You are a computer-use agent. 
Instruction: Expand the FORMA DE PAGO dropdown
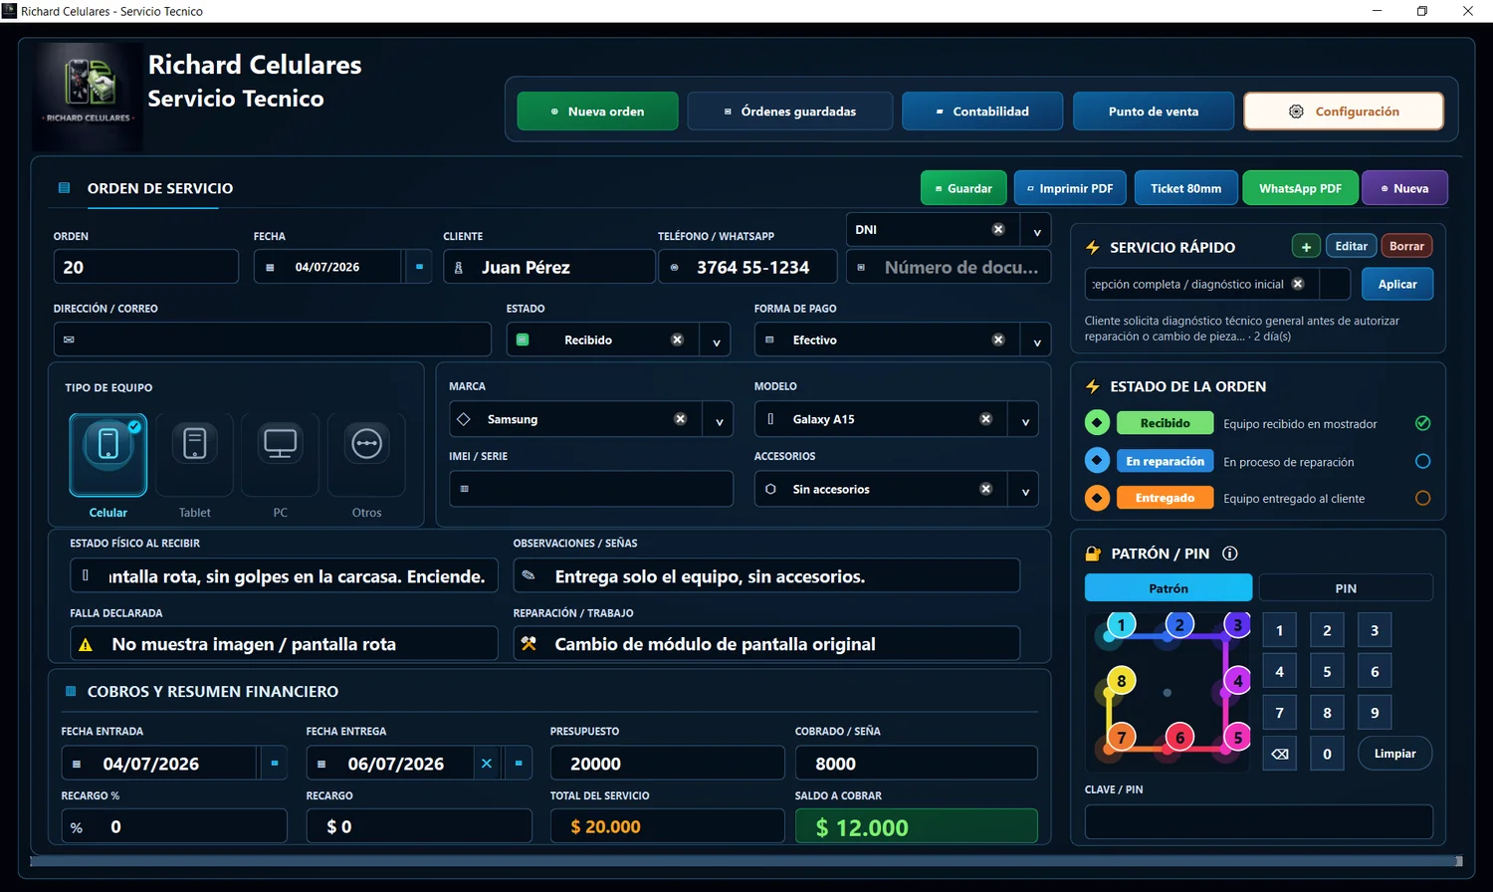click(x=1036, y=340)
